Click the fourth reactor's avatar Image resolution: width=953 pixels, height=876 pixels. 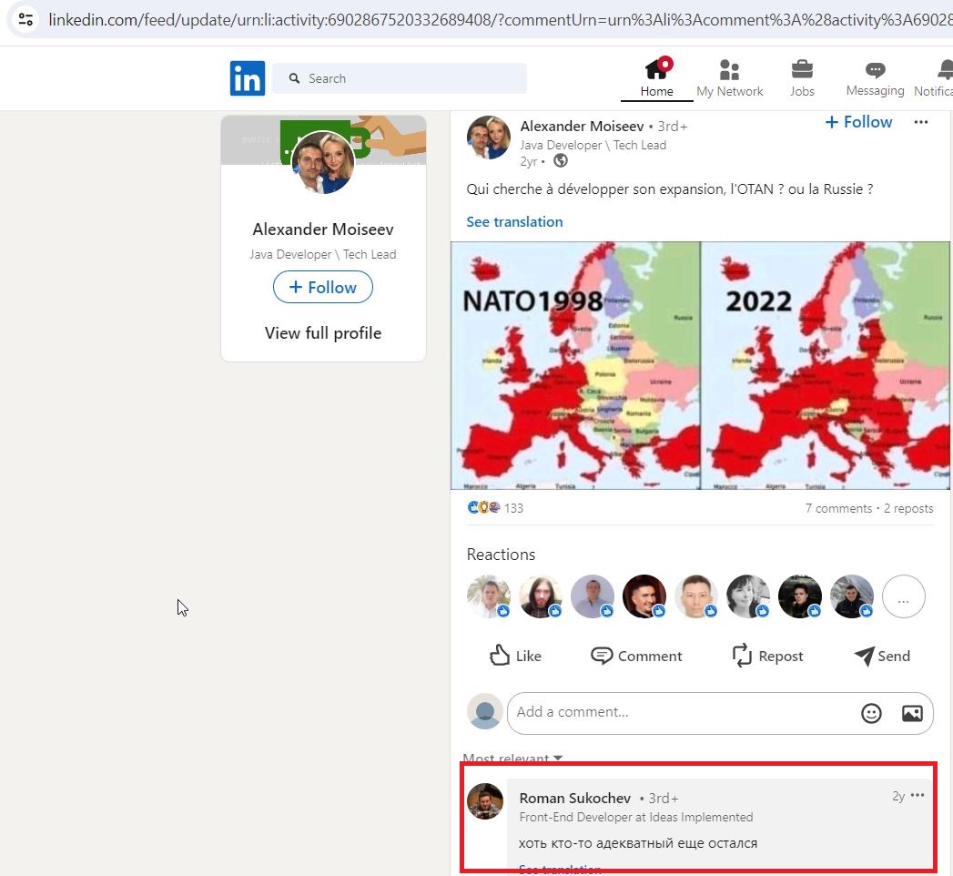[644, 596]
